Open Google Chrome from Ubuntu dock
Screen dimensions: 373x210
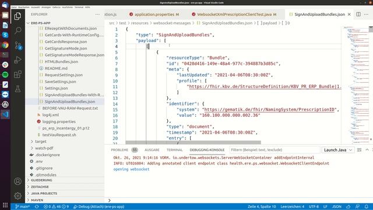pyautogui.click(x=5, y=45)
